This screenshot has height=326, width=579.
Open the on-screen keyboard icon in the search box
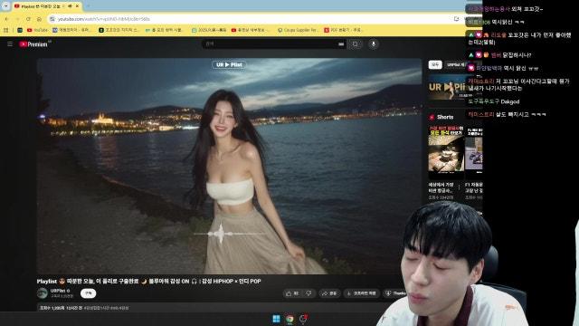[341, 44]
